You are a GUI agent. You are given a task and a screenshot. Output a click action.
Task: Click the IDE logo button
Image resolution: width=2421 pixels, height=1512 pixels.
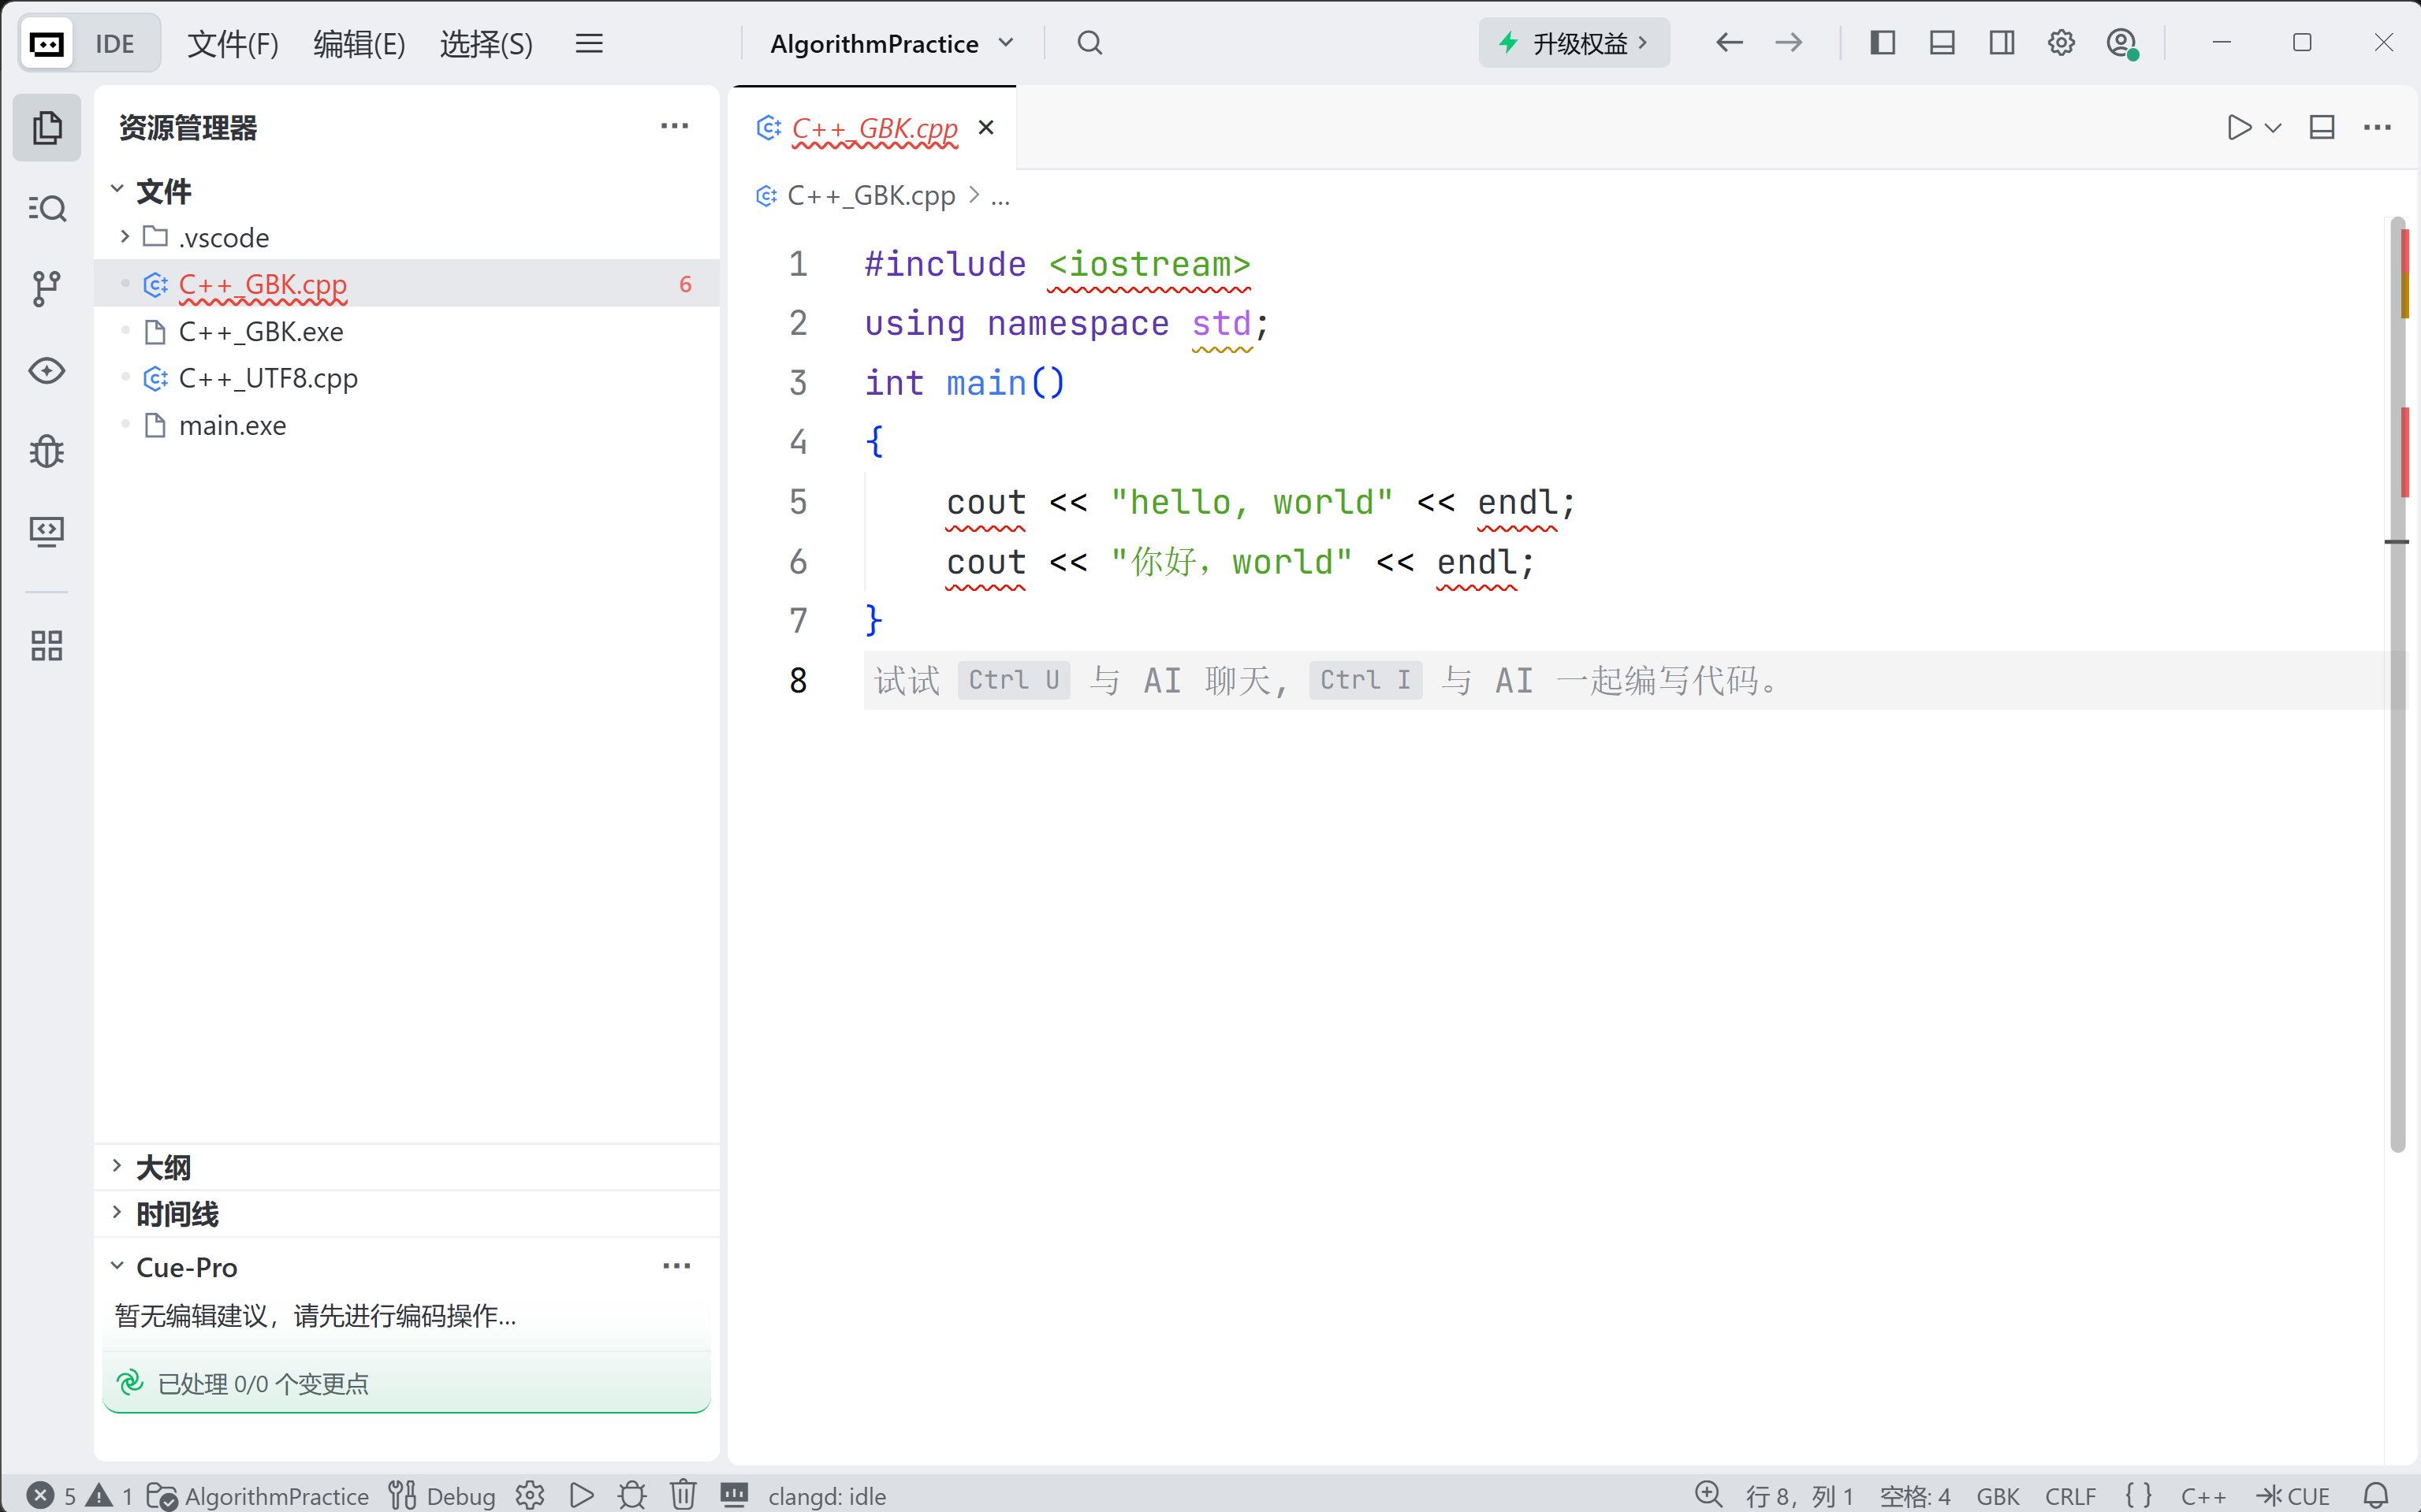89,43
